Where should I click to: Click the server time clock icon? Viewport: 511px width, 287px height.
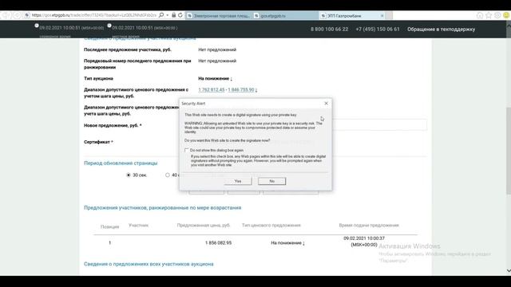pyautogui.click(x=37, y=26)
